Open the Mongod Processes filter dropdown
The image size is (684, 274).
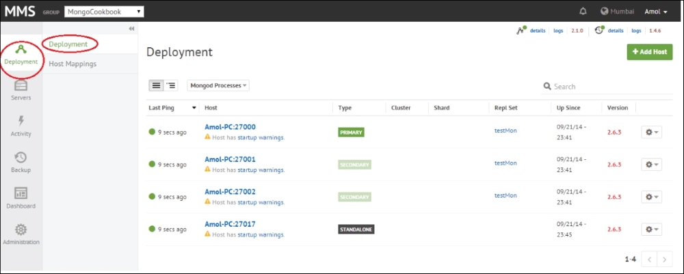click(218, 85)
